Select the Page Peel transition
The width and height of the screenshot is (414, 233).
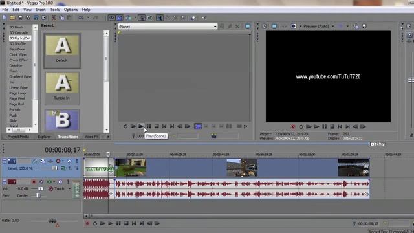[x=17, y=99]
